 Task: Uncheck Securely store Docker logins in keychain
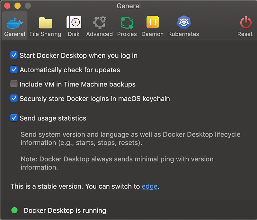pyautogui.click(x=13, y=99)
